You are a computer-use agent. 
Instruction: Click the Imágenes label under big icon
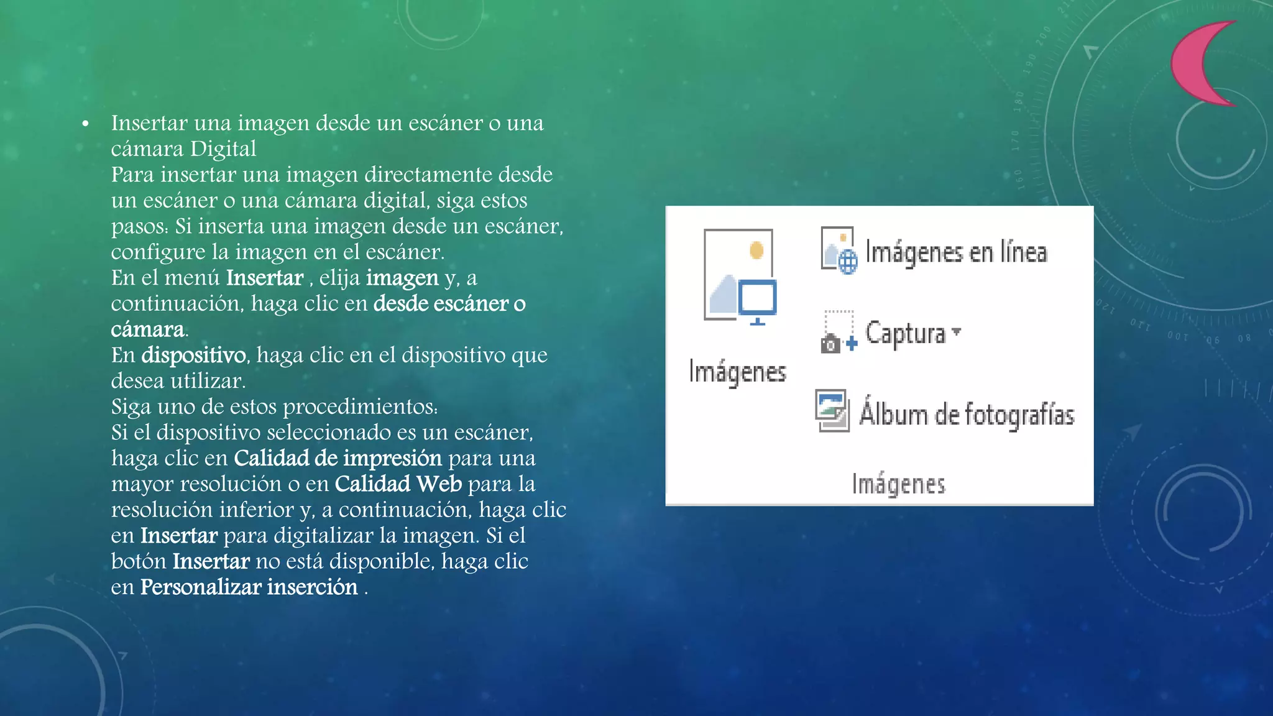point(738,372)
